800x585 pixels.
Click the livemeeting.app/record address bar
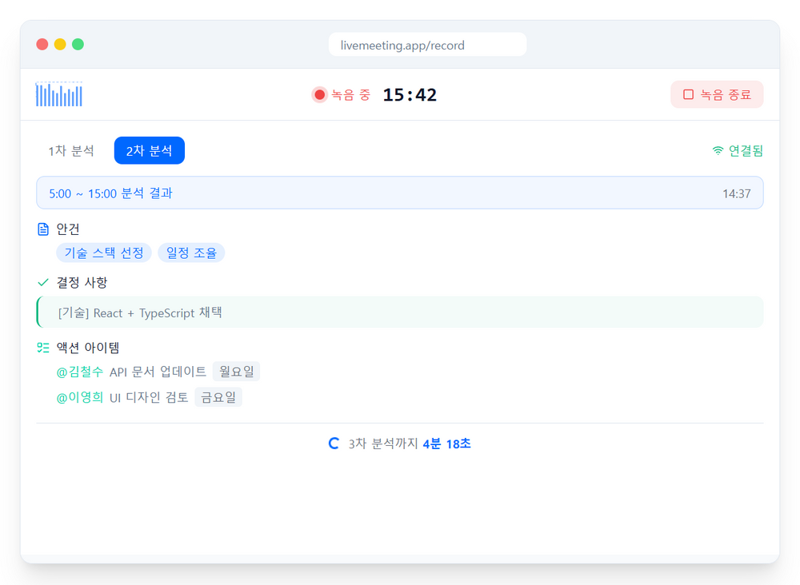(427, 45)
